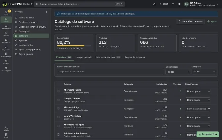The width and height of the screenshot is (222, 140).
Task: Open the Ajuda link beside Normalizar
Action: (x=212, y=21)
